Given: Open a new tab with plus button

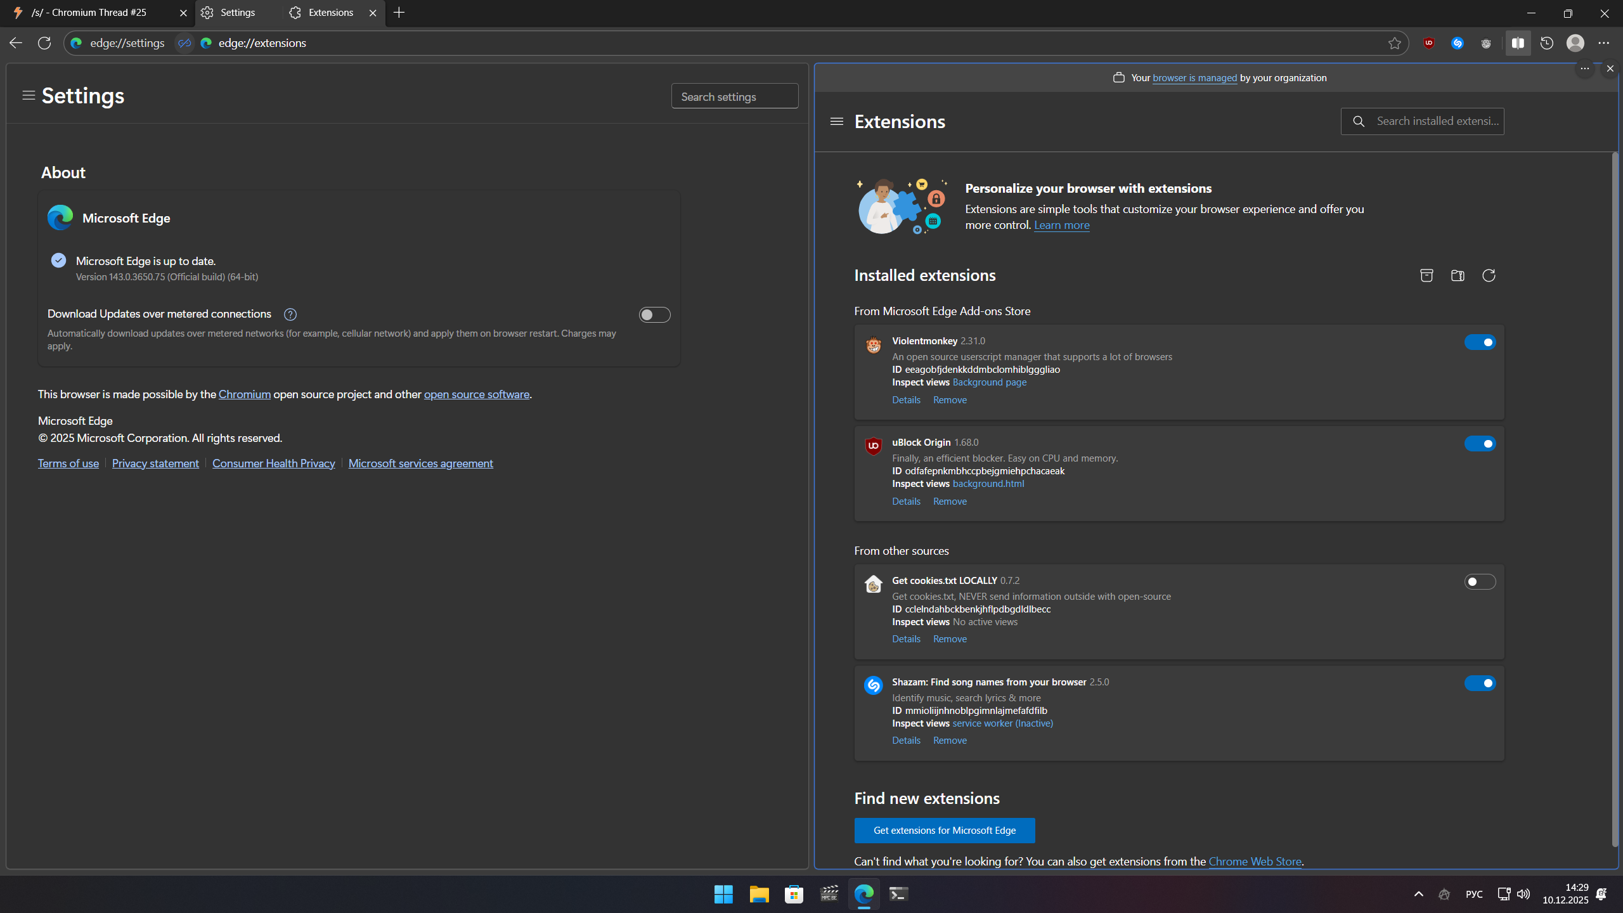Looking at the screenshot, I should click(x=399, y=13).
